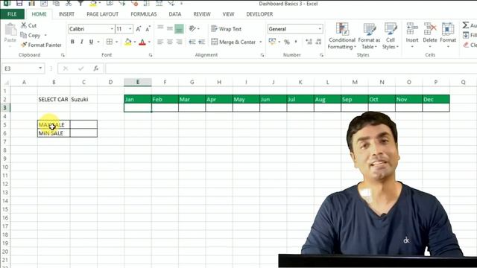This screenshot has width=477, height=268.
Task: Click the Name Box showing E3
Action: coord(23,68)
